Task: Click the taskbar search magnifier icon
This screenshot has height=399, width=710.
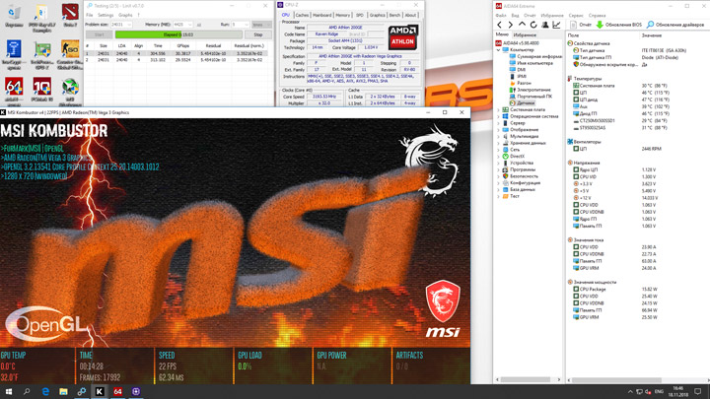Action: (27, 392)
